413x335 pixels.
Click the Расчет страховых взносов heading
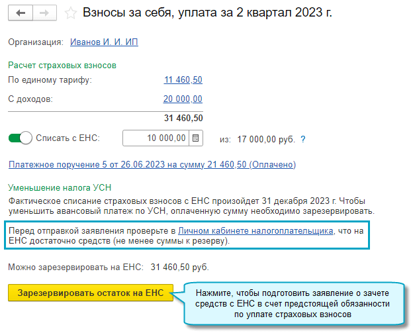(62, 65)
